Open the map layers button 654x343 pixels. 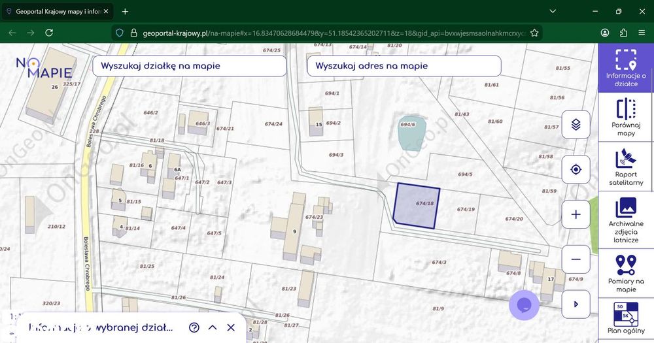coord(576,124)
